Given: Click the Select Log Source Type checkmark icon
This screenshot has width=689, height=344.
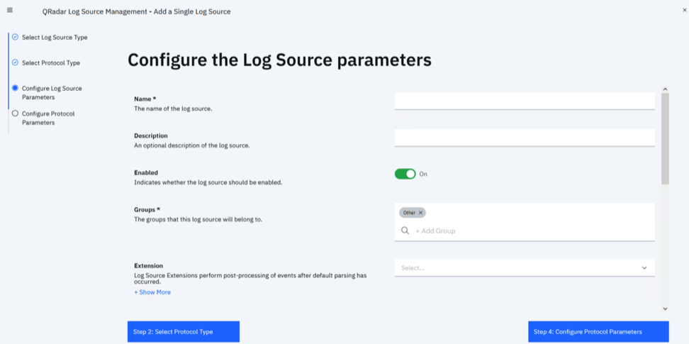Looking at the screenshot, I should pyautogui.click(x=15, y=37).
